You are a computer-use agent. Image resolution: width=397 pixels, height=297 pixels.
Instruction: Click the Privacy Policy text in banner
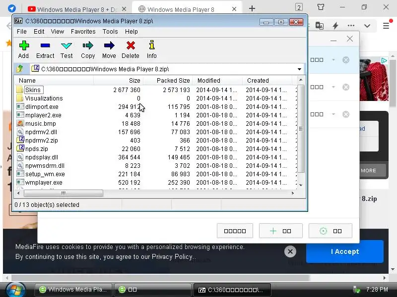click(172, 257)
